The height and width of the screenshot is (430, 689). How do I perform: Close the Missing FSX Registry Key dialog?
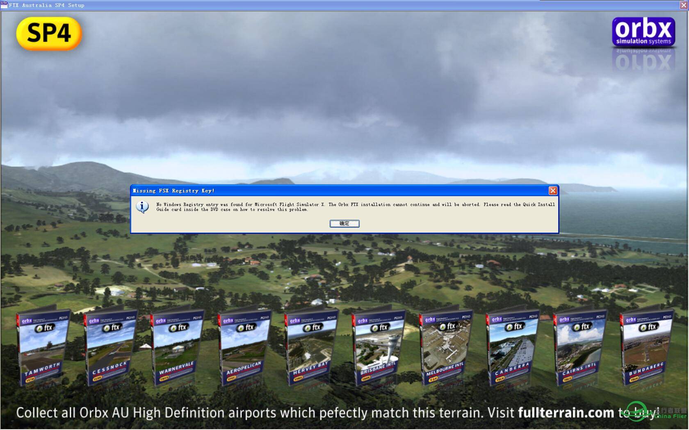tap(553, 191)
